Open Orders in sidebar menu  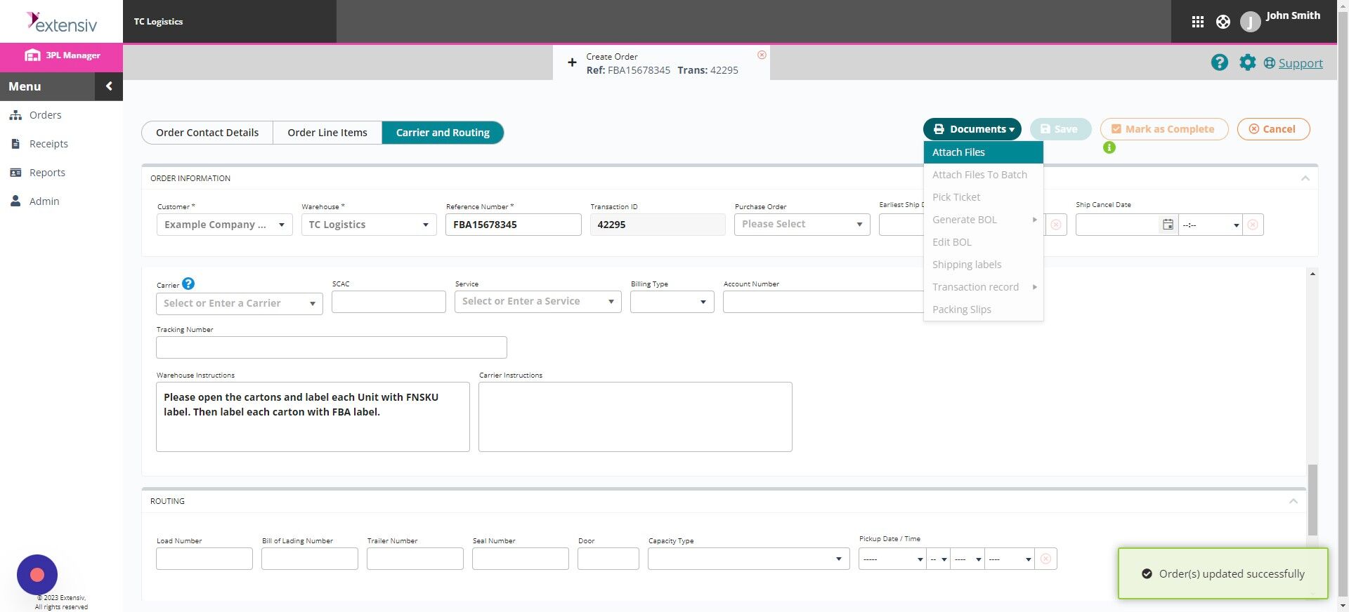coord(46,115)
